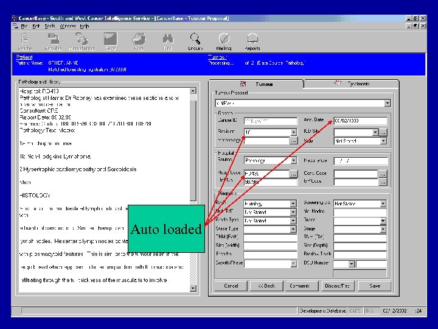Open the Deaths toolbar icon
The height and width of the screenshot is (329, 438).
[x=24, y=41]
